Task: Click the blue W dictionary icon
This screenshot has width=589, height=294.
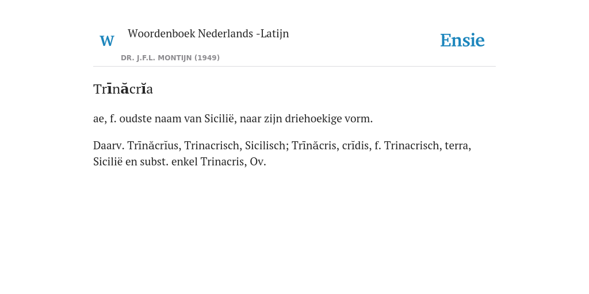Action: coord(107,41)
